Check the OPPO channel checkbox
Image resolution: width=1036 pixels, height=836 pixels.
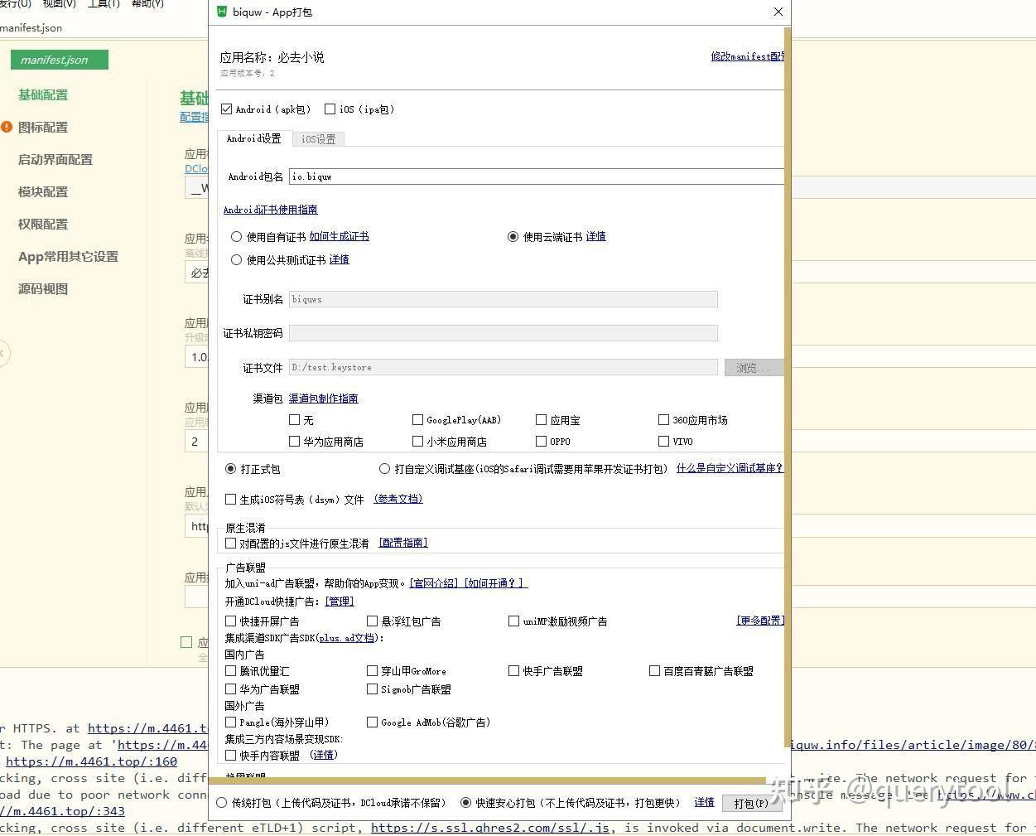tap(541, 442)
